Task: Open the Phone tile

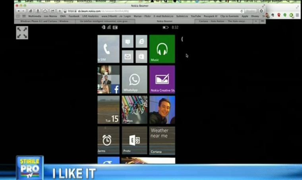Action: tap(108, 49)
